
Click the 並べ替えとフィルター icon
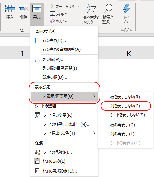(91, 9)
